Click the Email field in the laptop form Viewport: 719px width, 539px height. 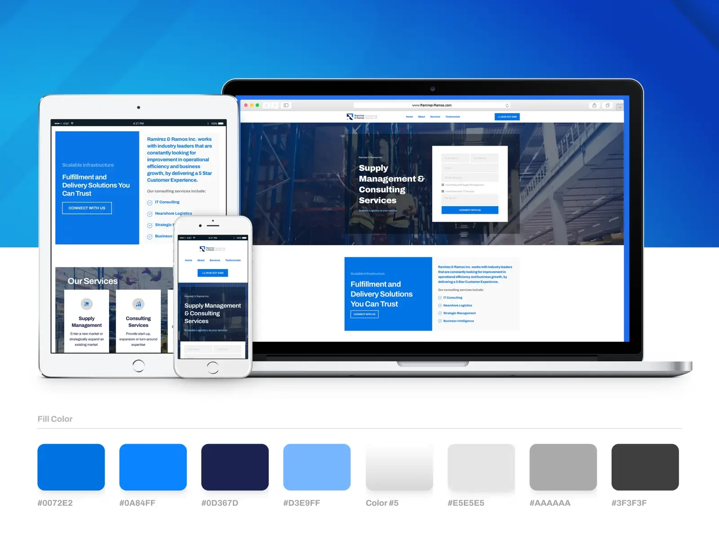coord(470,168)
